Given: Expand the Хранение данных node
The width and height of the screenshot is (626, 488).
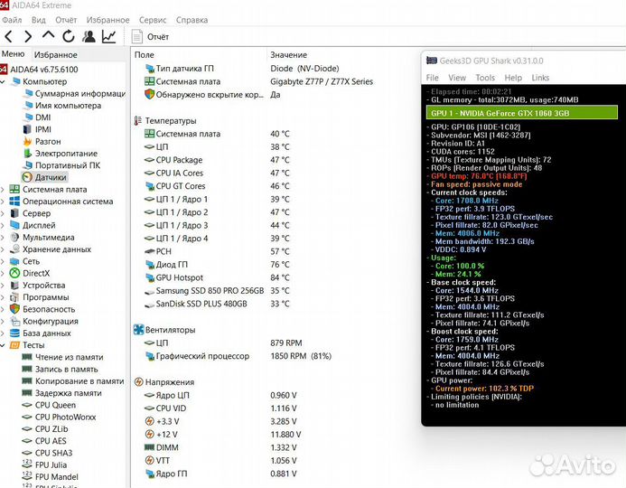Looking at the screenshot, I should (3, 249).
